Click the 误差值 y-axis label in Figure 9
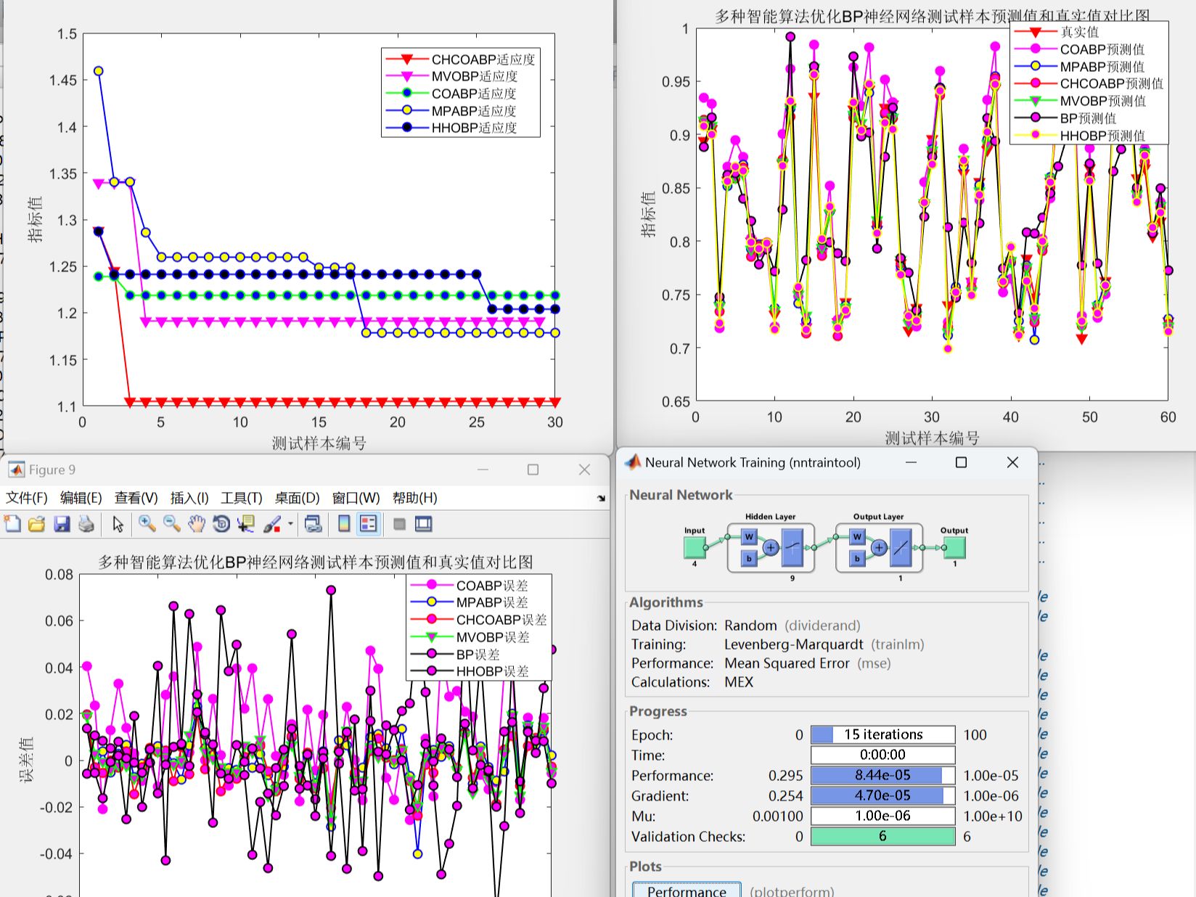 tap(26, 760)
